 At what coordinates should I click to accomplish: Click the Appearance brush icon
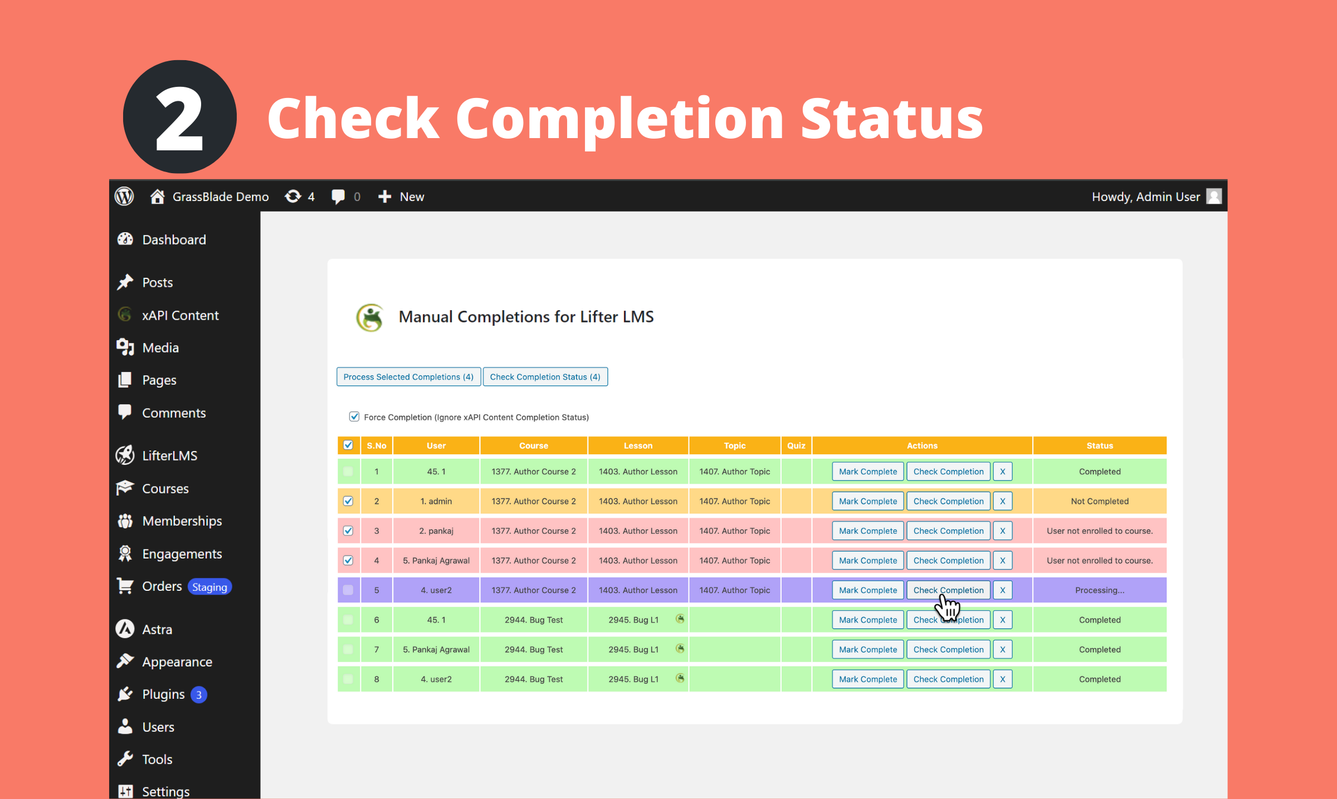125,661
